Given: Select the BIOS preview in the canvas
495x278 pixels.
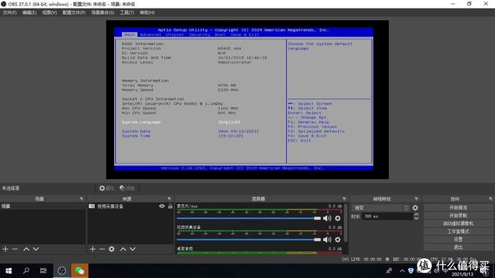Looking at the screenshot, I should 247,100.
